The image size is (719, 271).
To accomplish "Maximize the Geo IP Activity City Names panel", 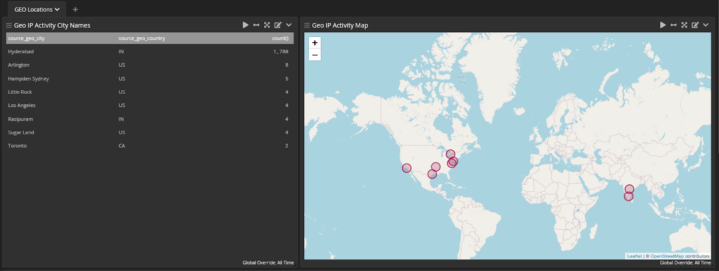I will coord(267,25).
